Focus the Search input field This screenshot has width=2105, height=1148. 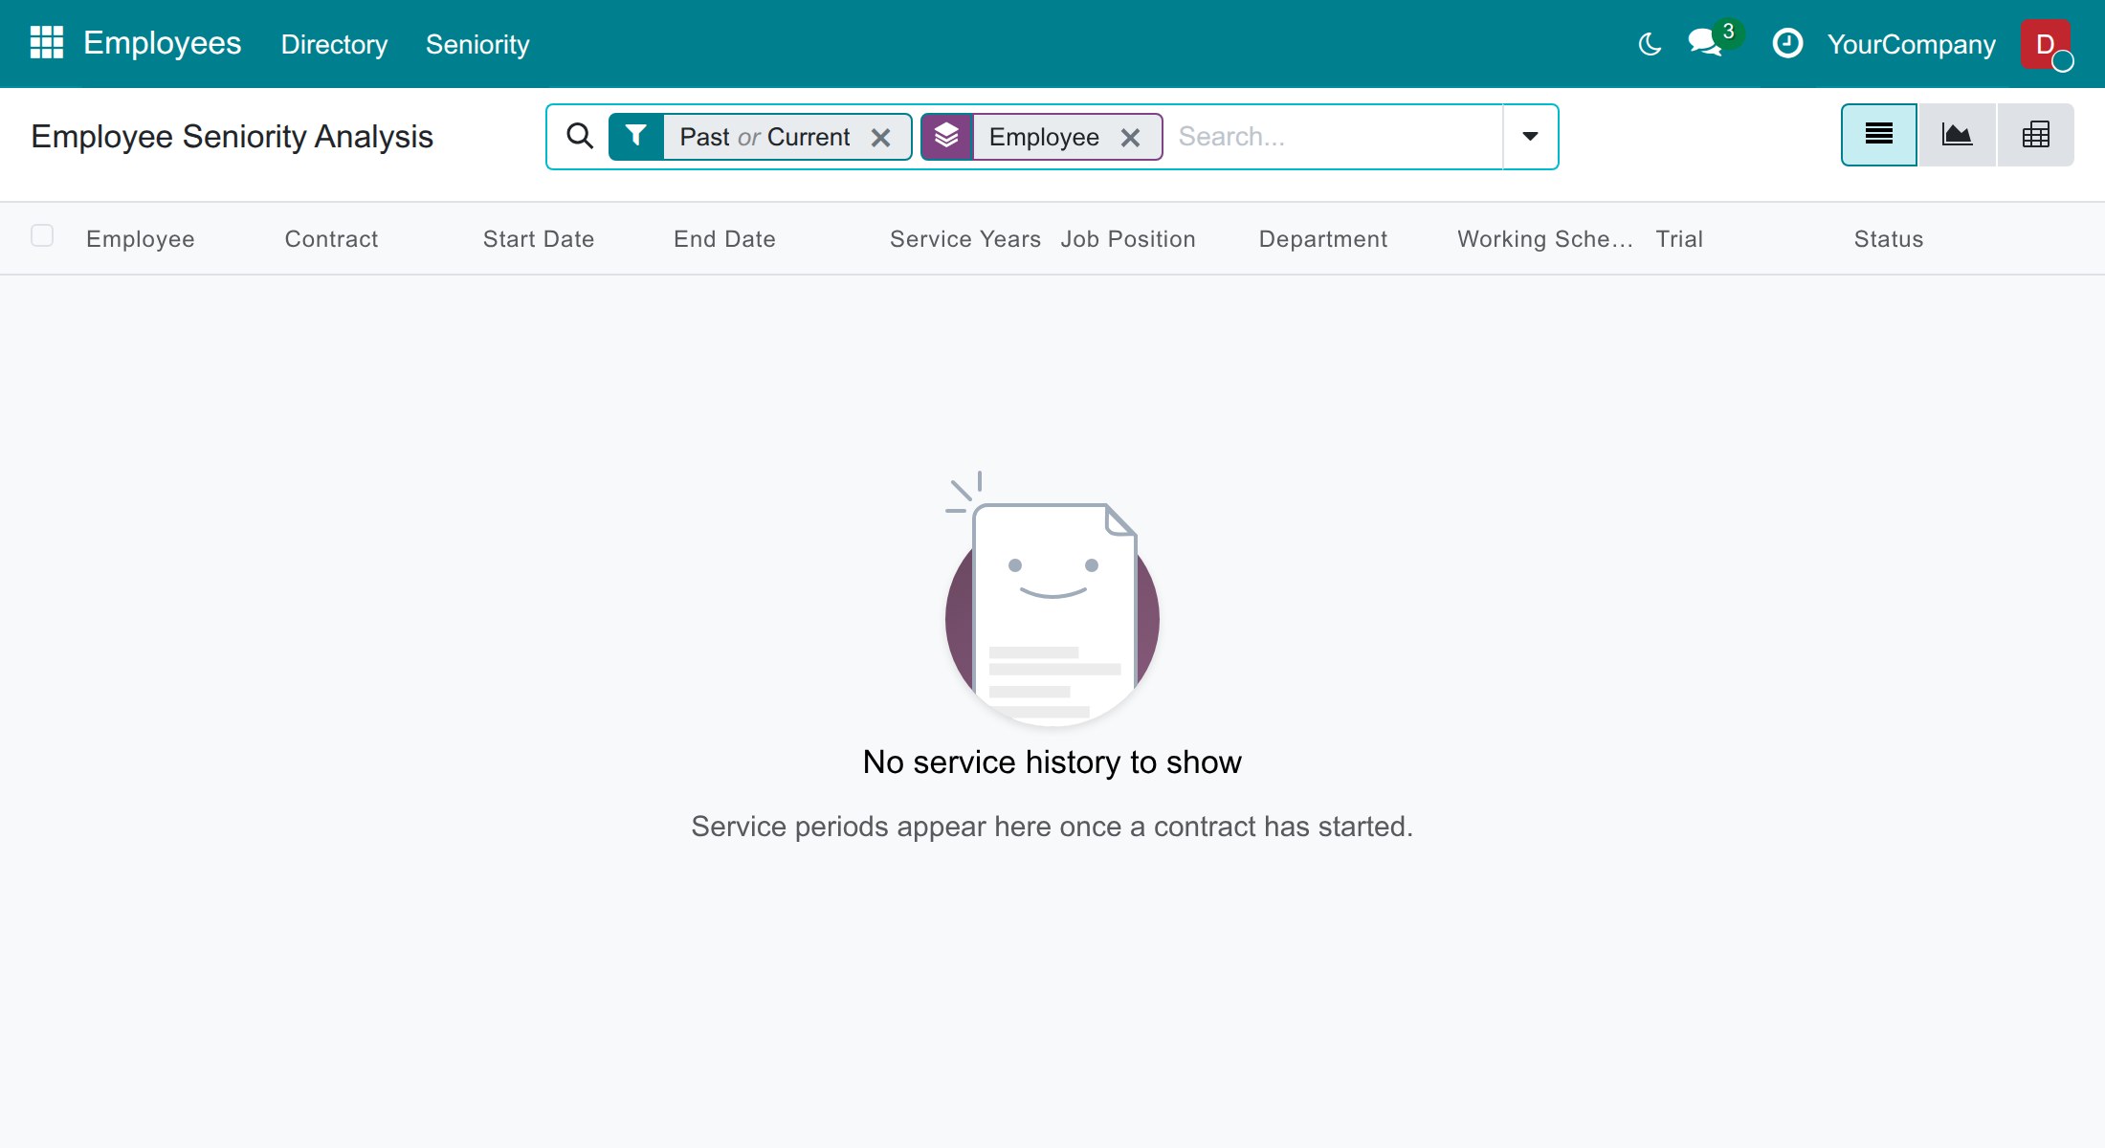click(x=1334, y=137)
